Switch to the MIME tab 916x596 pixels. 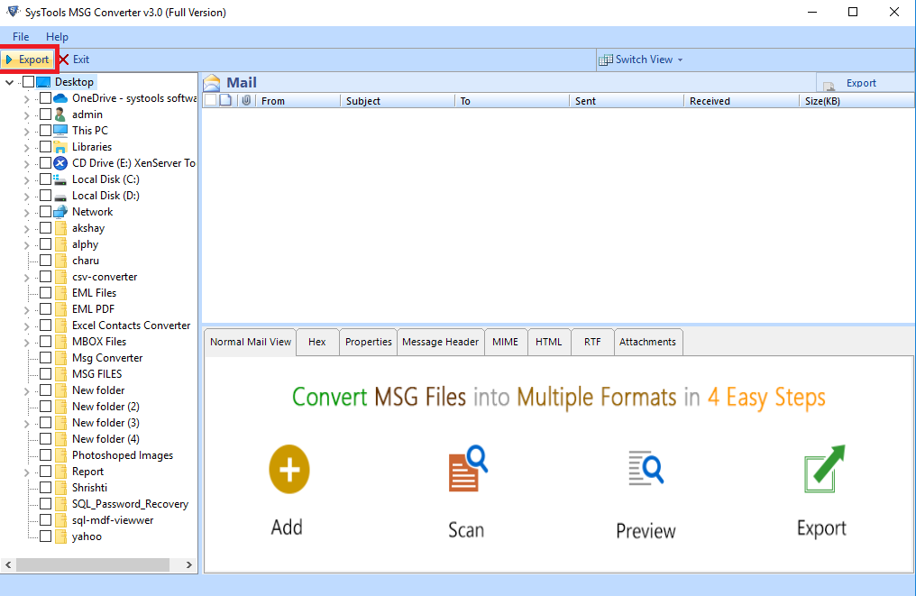pos(505,342)
